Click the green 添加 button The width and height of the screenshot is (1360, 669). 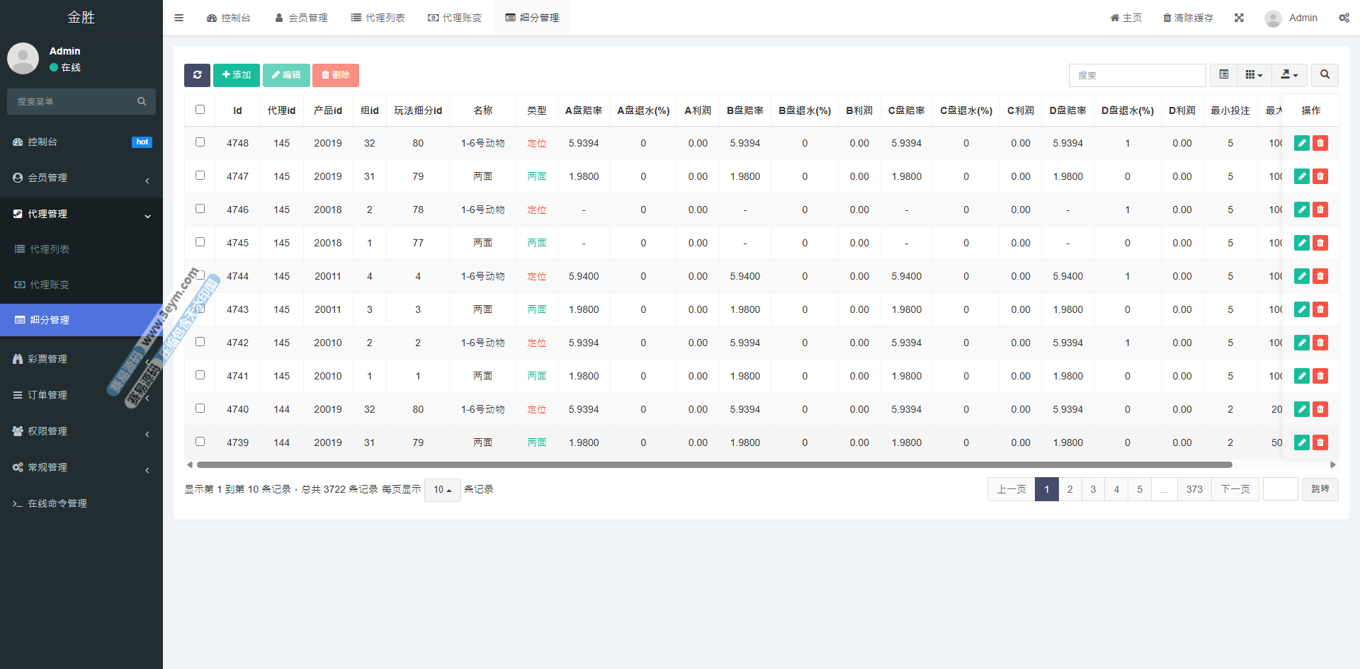pyautogui.click(x=237, y=75)
